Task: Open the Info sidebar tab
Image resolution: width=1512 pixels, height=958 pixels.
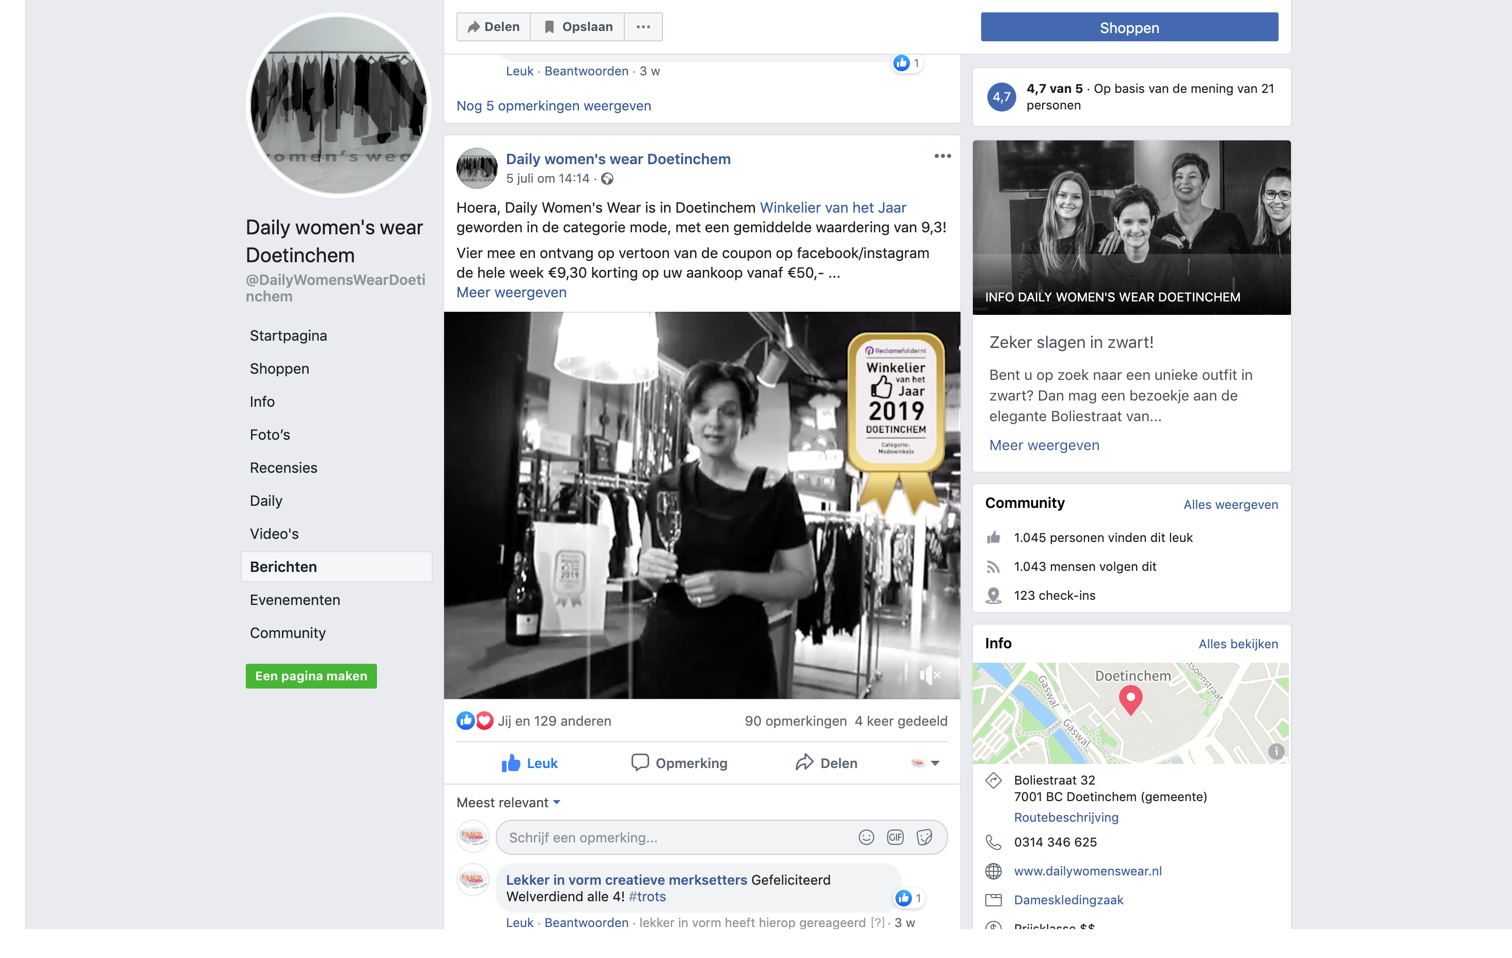Action: pos(262,402)
